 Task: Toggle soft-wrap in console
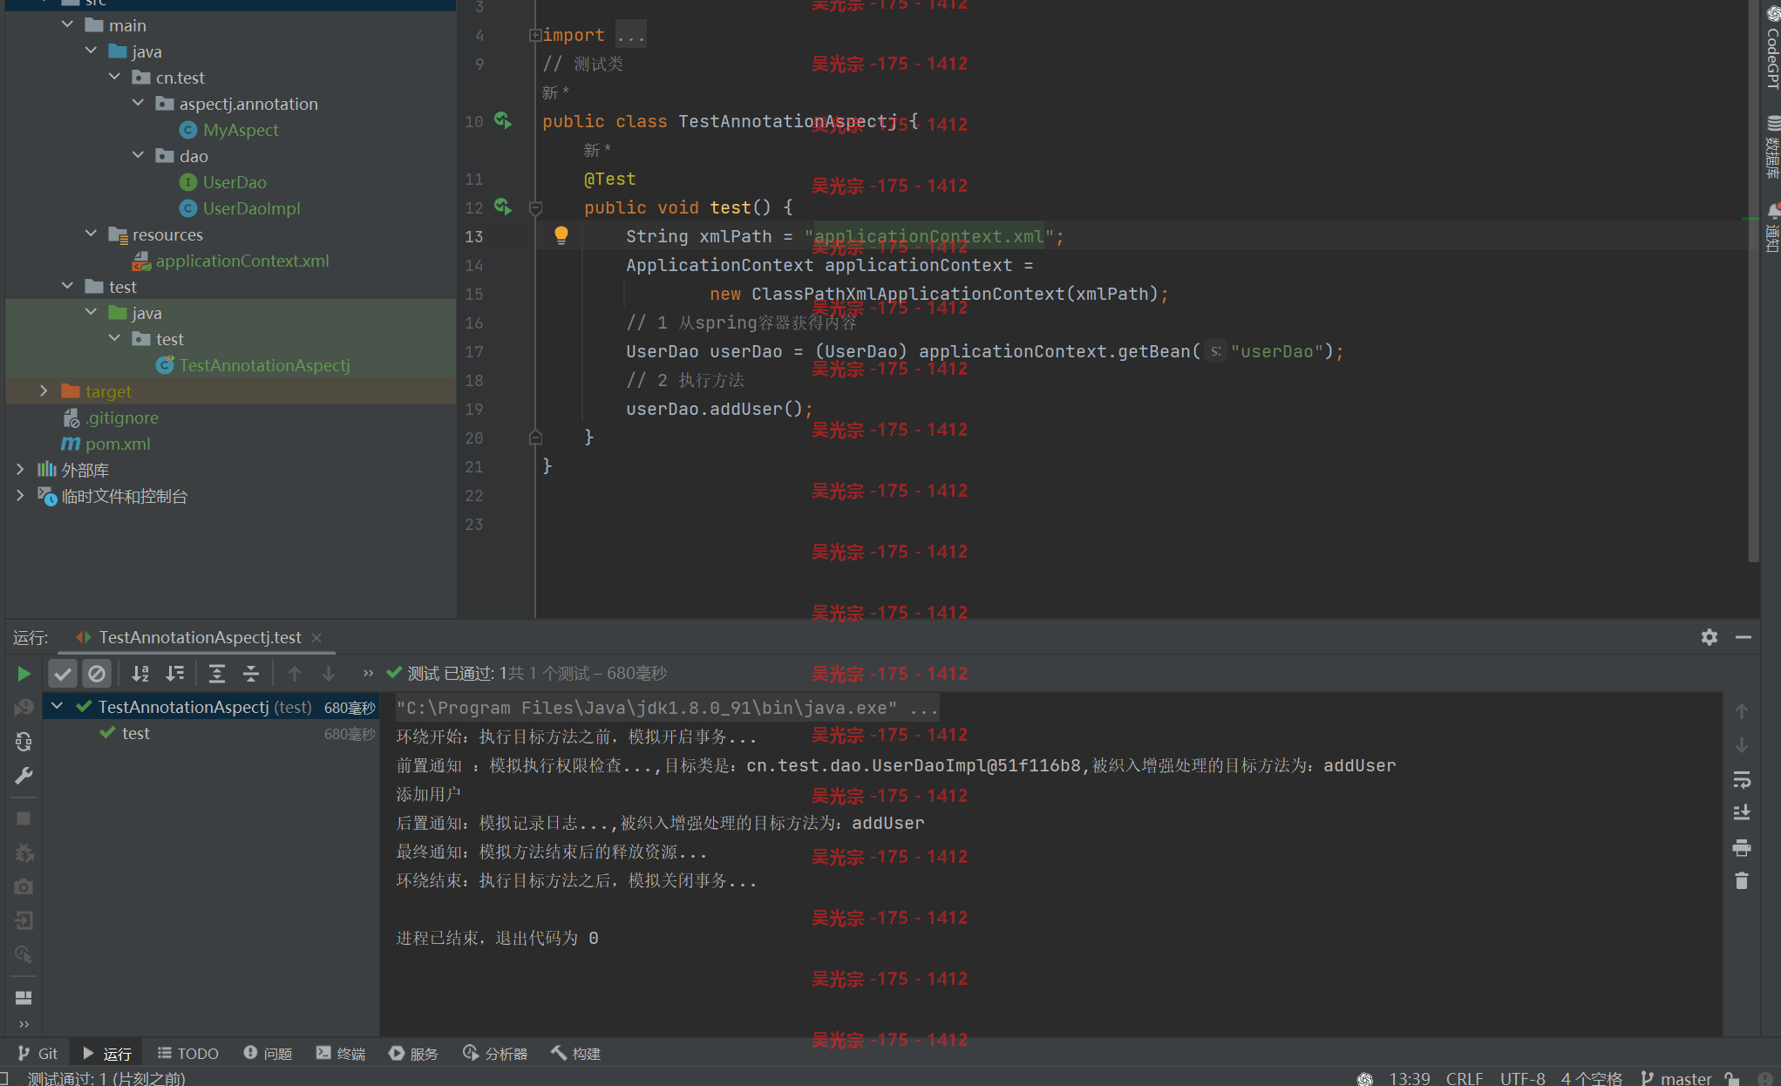(1741, 779)
